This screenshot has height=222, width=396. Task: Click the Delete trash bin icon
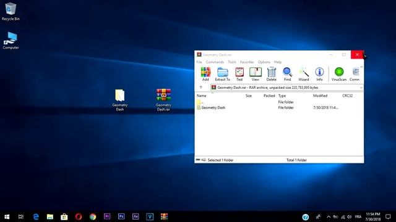(x=272, y=74)
